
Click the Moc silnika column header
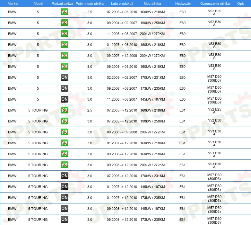coord(152,4)
